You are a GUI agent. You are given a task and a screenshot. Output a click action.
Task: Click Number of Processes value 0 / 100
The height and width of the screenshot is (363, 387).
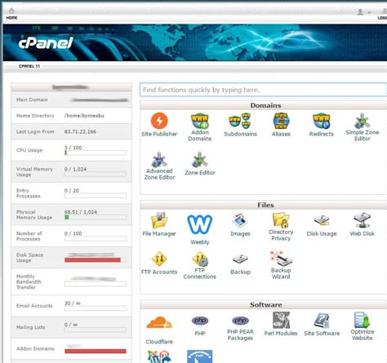pyautogui.click(x=73, y=233)
